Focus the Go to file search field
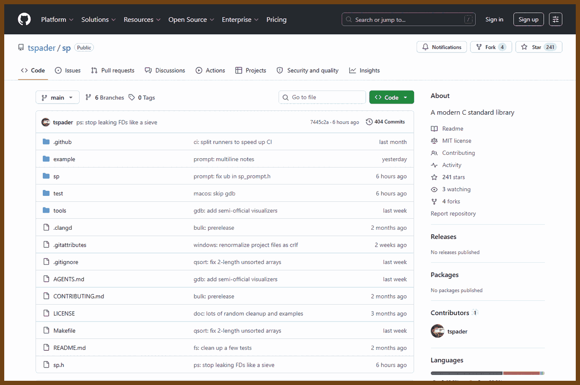 tap(322, 97)
